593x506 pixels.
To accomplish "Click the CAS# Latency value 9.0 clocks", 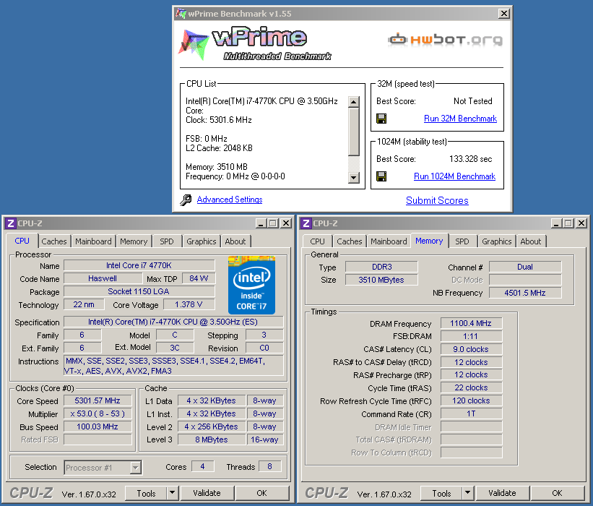I will (471, 349).
